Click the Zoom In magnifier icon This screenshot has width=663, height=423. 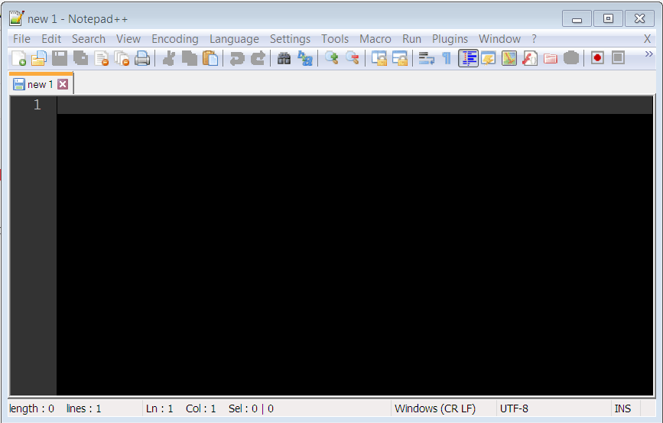coord(331,58)
